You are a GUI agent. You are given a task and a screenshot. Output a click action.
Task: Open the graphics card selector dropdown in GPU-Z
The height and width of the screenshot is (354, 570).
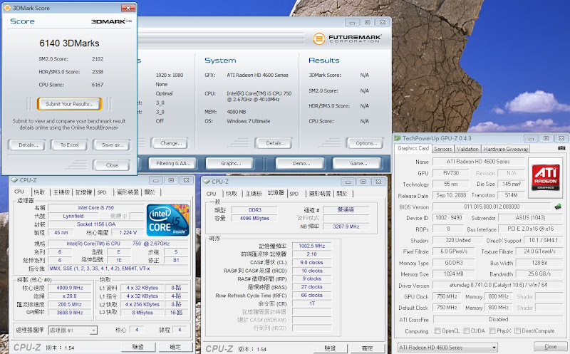coord(447,347)
